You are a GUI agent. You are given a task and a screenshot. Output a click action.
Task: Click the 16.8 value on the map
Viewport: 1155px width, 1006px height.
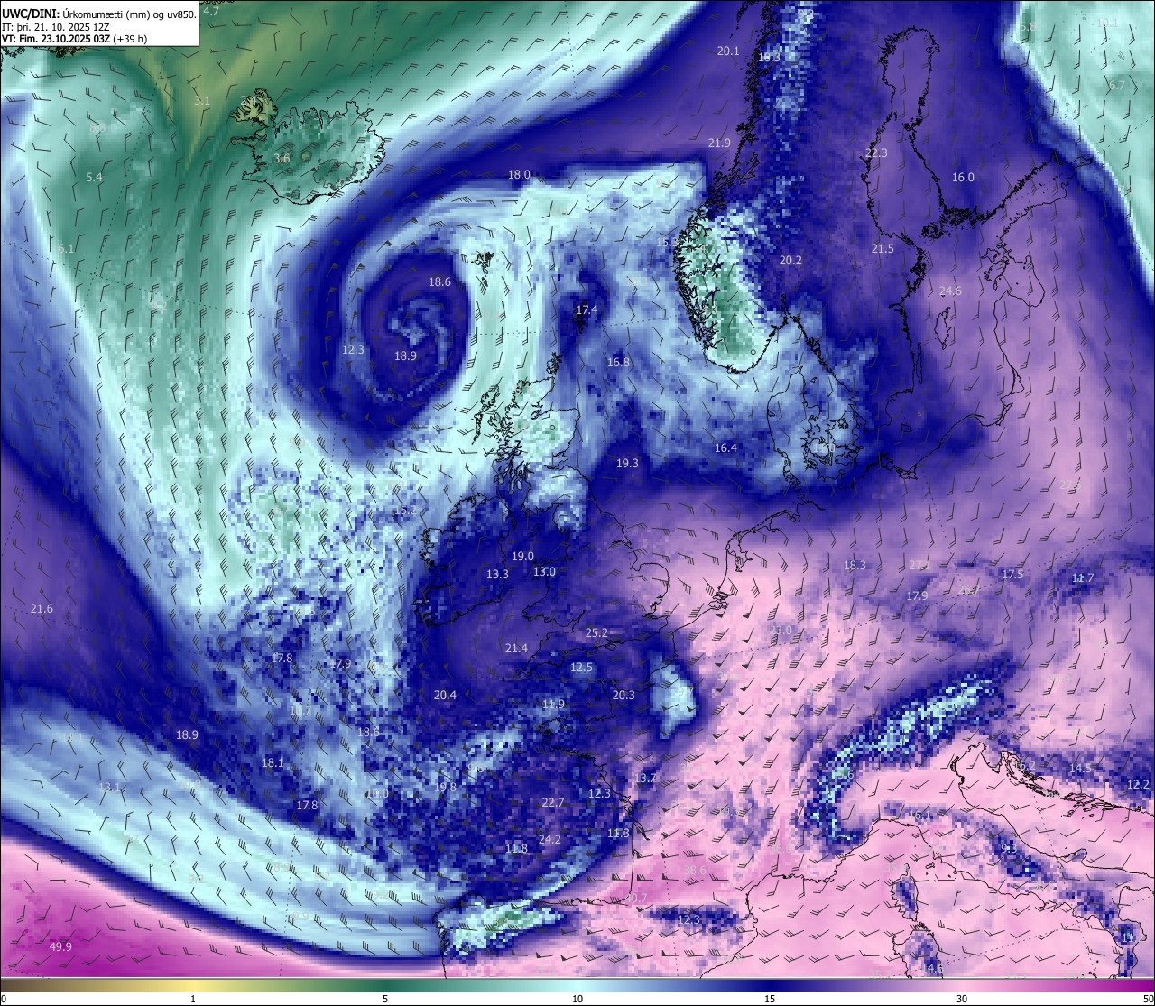point(618,363)
